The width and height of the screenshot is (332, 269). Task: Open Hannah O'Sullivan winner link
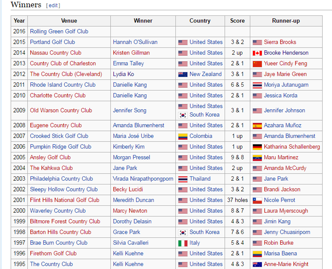click(x=135, y=42)
